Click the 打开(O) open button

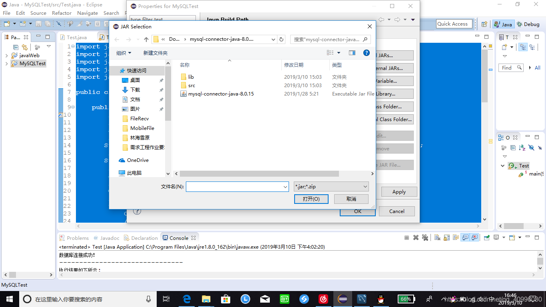click(x=311, y=199)
